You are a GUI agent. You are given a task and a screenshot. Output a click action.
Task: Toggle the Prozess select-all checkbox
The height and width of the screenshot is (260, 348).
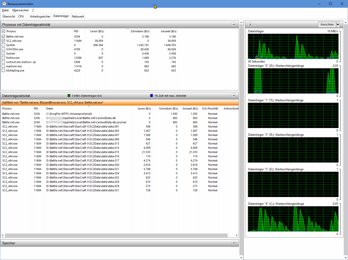pyautogui.click(x=4, y=31)
